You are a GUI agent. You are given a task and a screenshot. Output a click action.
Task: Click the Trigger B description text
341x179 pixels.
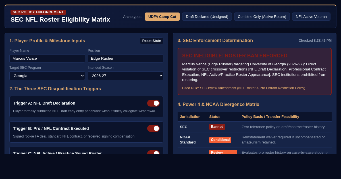[x=74, y=136]
